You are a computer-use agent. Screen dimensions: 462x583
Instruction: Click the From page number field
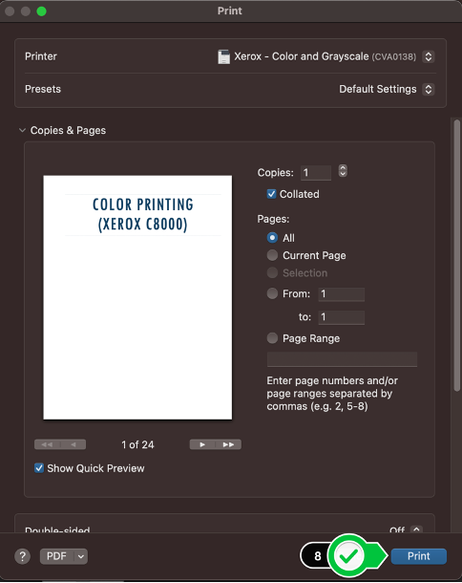point(342,294)
